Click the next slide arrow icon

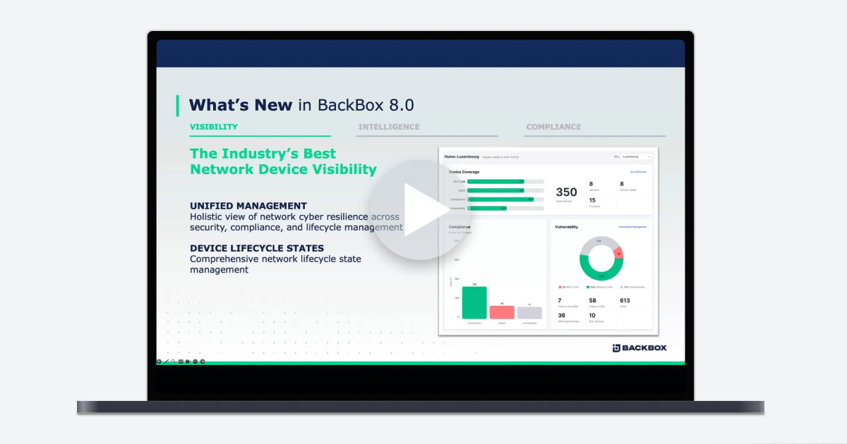(203, 362)
